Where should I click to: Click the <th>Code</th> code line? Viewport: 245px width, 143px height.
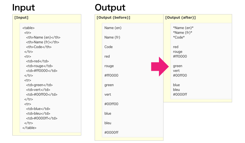tap(39, 47)
